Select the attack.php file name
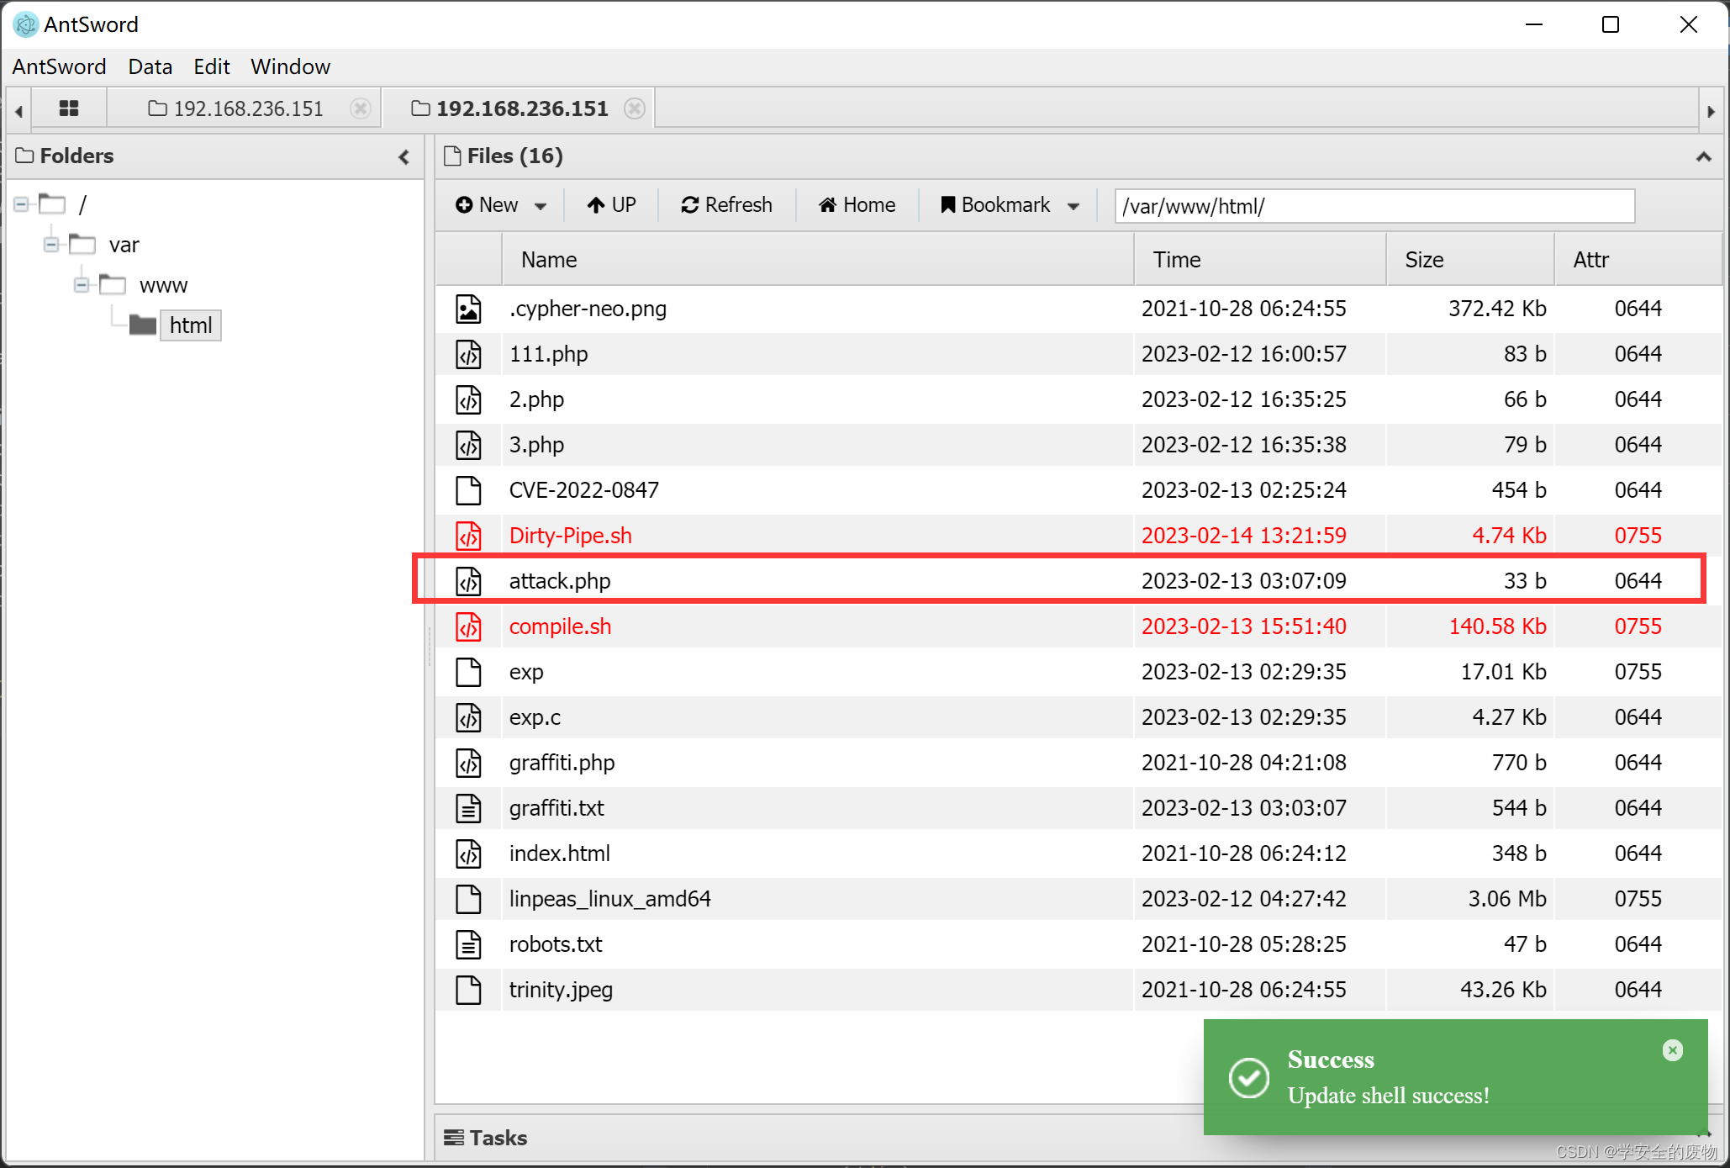 560,581
